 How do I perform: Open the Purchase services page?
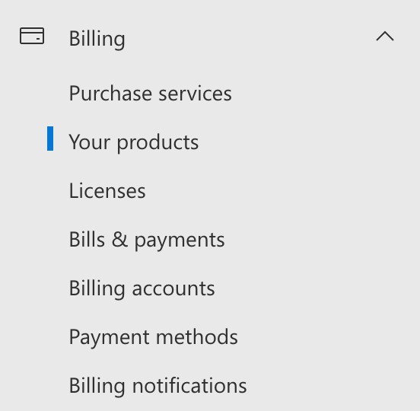coord(150,94)
